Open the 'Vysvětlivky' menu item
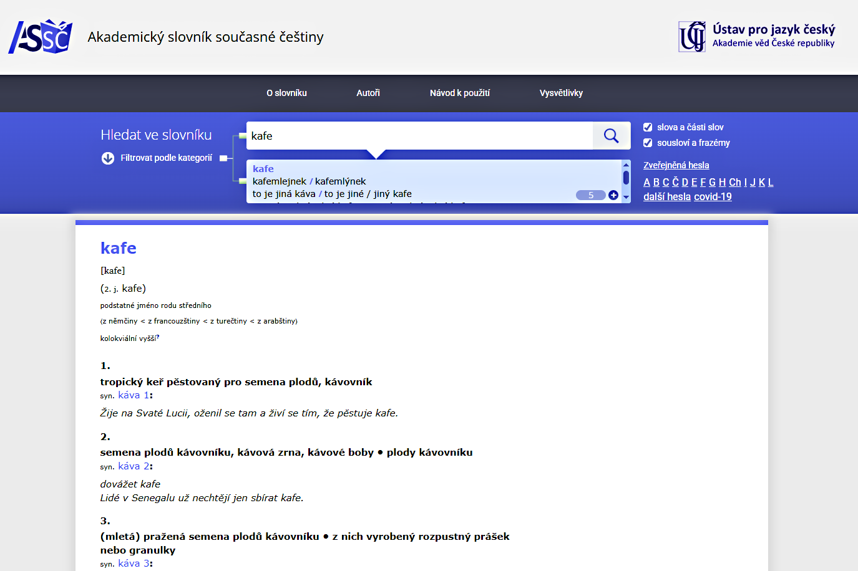 pos(561,93)
